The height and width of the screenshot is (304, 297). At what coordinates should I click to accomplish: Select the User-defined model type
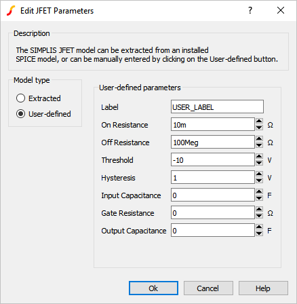tap(43, 114)
